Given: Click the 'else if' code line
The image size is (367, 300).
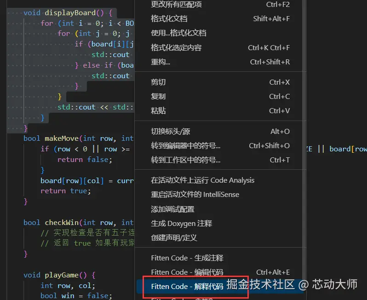Looking at the screenshot, I should [104, 65].
